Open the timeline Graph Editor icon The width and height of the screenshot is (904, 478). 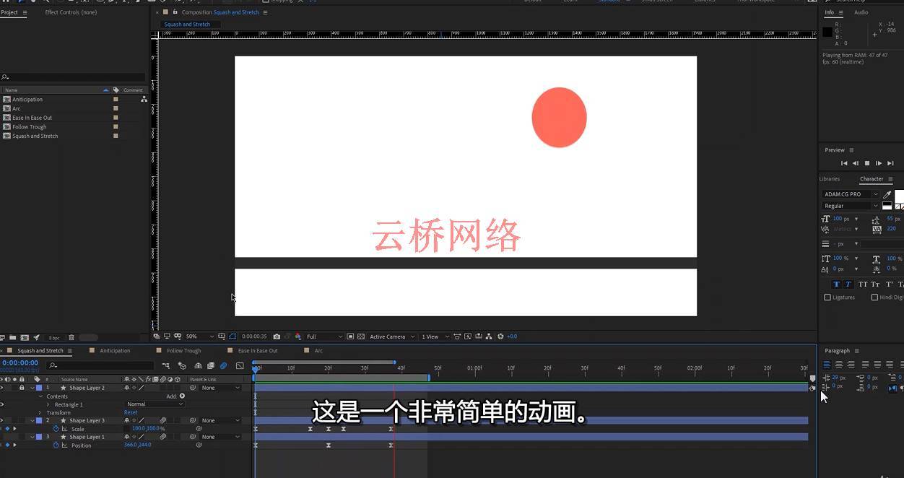click(240, 366)
